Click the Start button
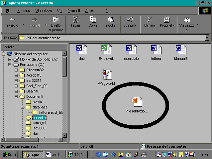The width and height of the screenshot is (212, 159). 9,155
